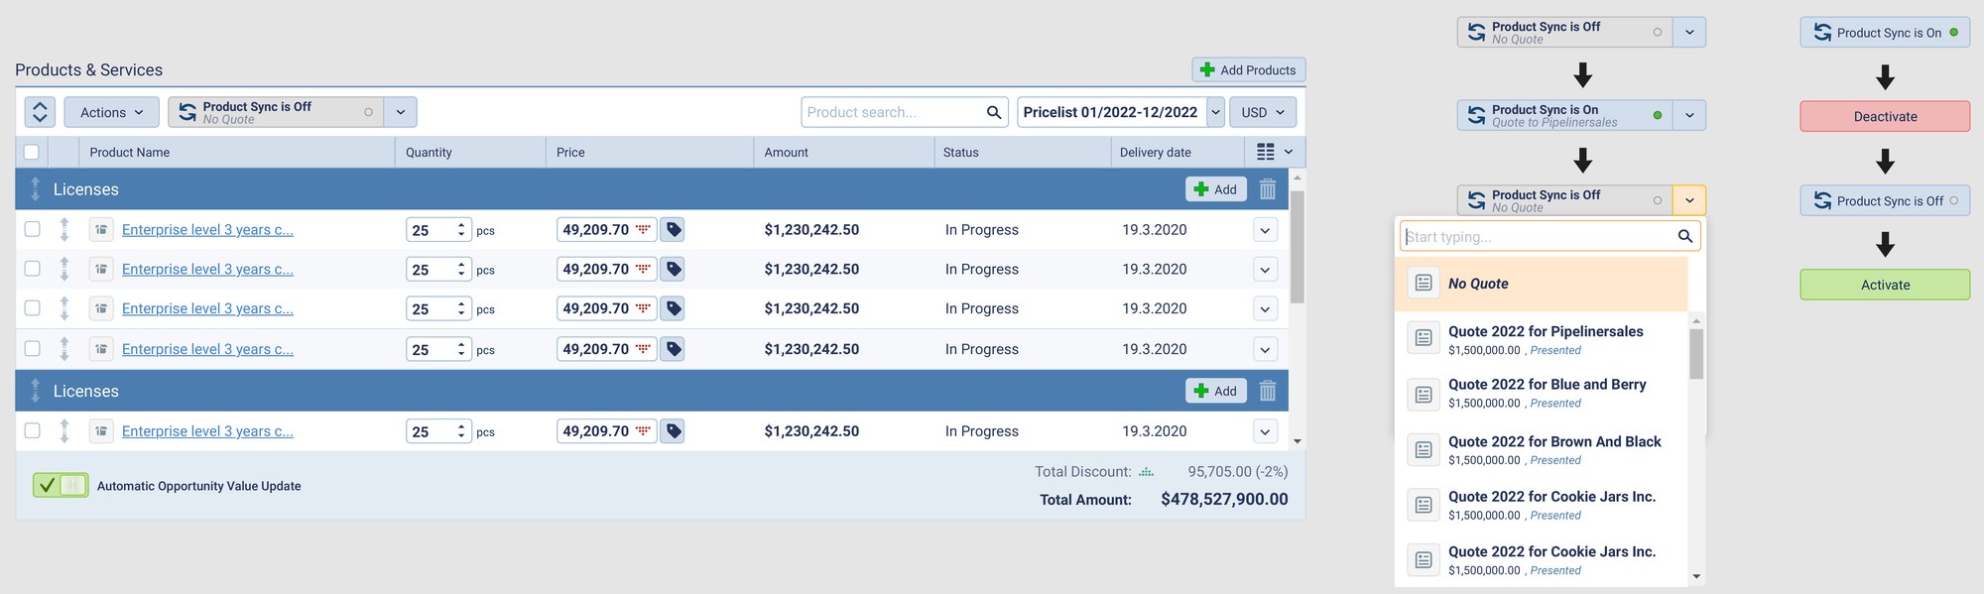Click the document icon beside Quote 2022 for Blue and Berry

1424,394
